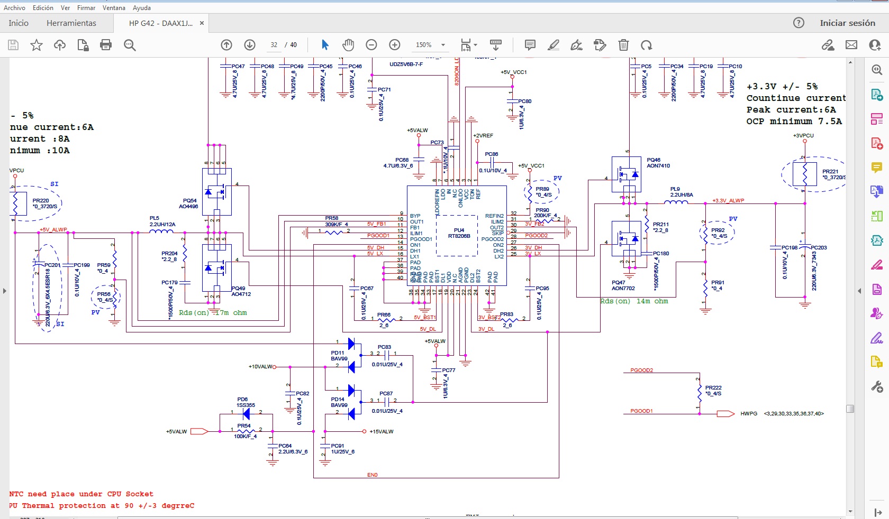The width and height of the screenshot is (889, 519).
Task: Open the Ventana menu
Action: [114, 8]
